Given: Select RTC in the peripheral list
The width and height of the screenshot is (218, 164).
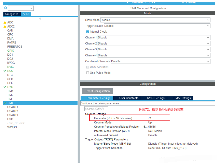Looking at the screenshot, I should pos(10,75).
